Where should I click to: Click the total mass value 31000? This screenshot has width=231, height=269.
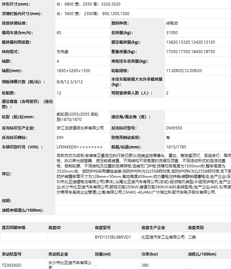coord(173,33)
